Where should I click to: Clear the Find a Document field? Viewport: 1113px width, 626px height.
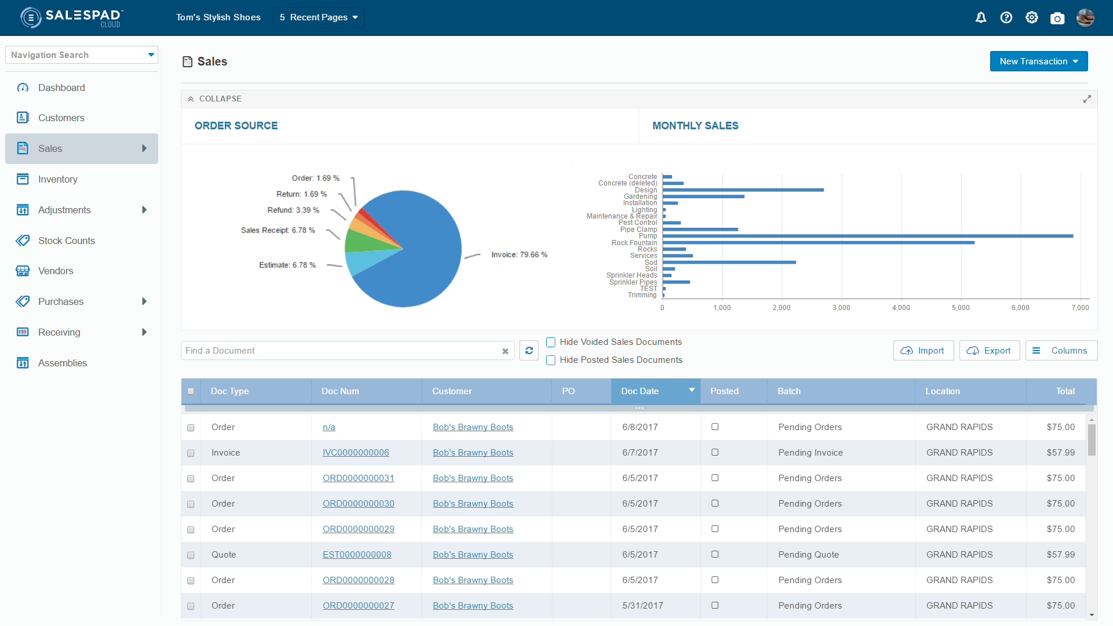[505, 351]
